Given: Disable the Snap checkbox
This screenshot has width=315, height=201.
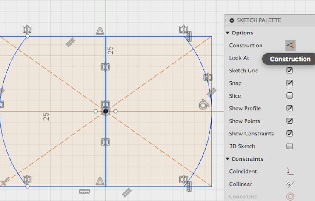Looking at the screenshot, I should click(290, 83).
